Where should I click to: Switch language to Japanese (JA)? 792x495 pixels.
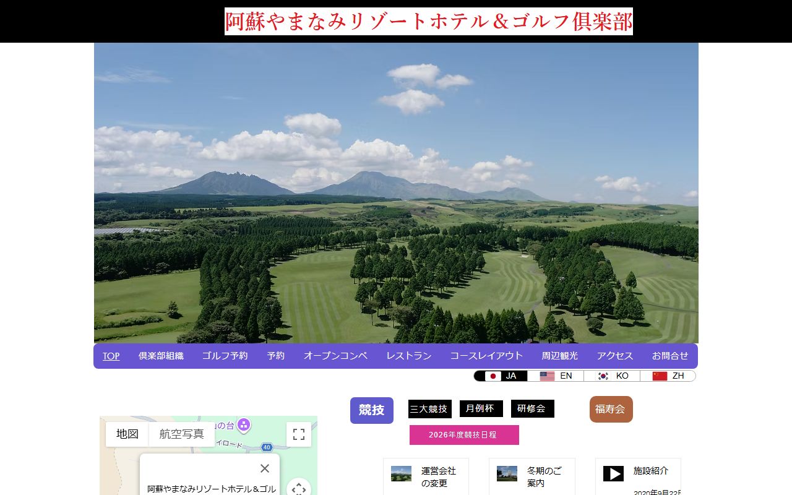pos(501,376)
